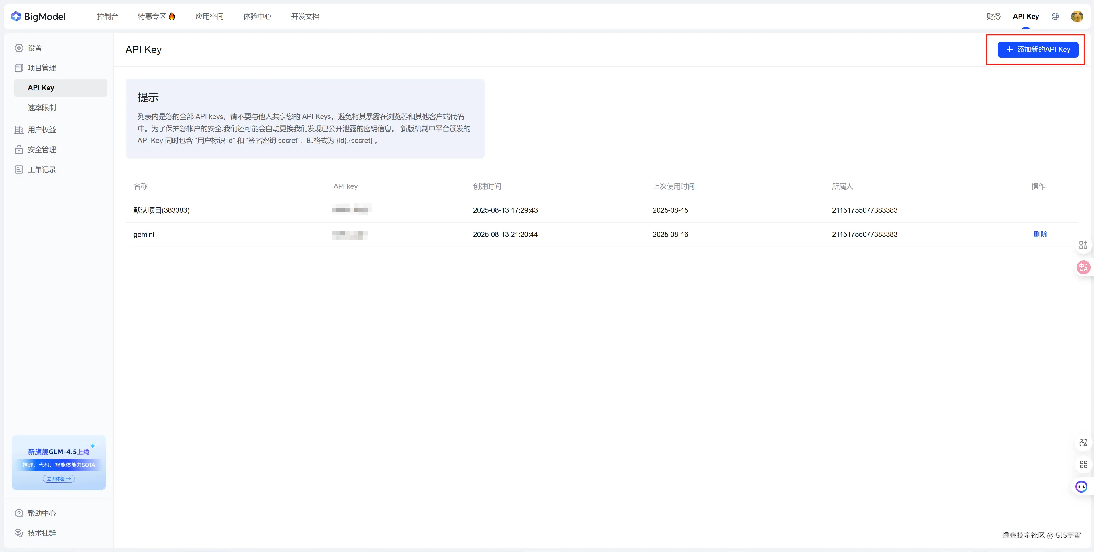
Task: Click 添加新的API Key button
Action: pyautogui.click(x=1038, y=49)
